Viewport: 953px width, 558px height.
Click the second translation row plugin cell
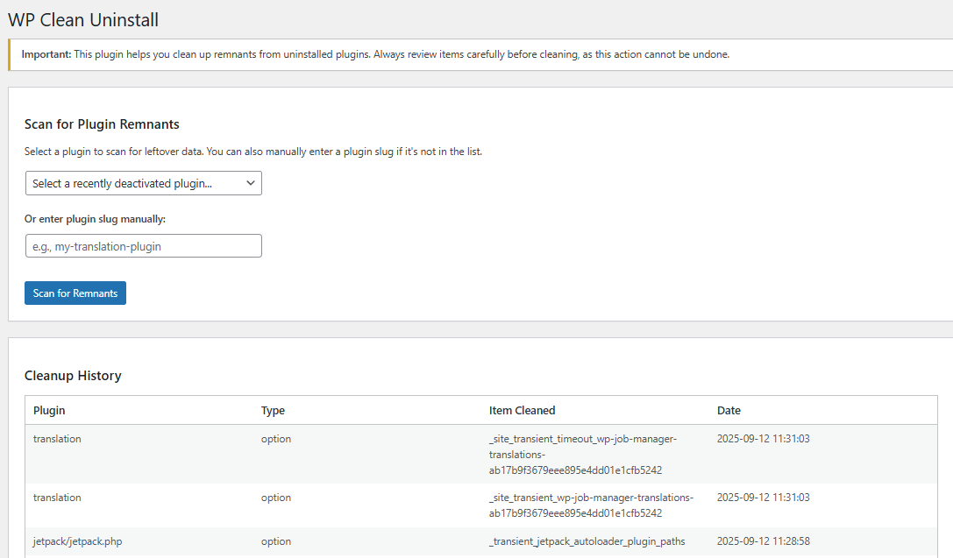point(57,498)
